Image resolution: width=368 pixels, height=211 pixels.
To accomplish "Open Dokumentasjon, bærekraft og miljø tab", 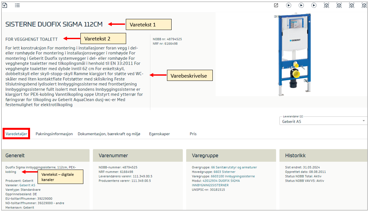I will tap(109, 134).
